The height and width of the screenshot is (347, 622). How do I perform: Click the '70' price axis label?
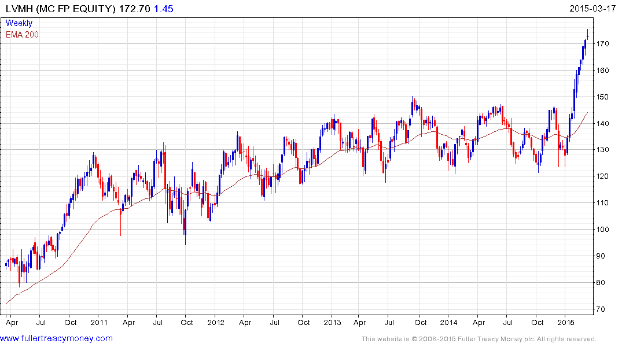click(601, 309)
